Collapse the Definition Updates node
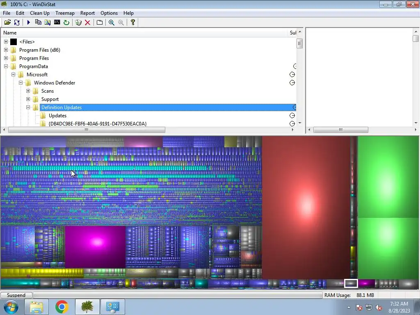The width and height of the screenshot is (420, 315). [x=28, y=107]
